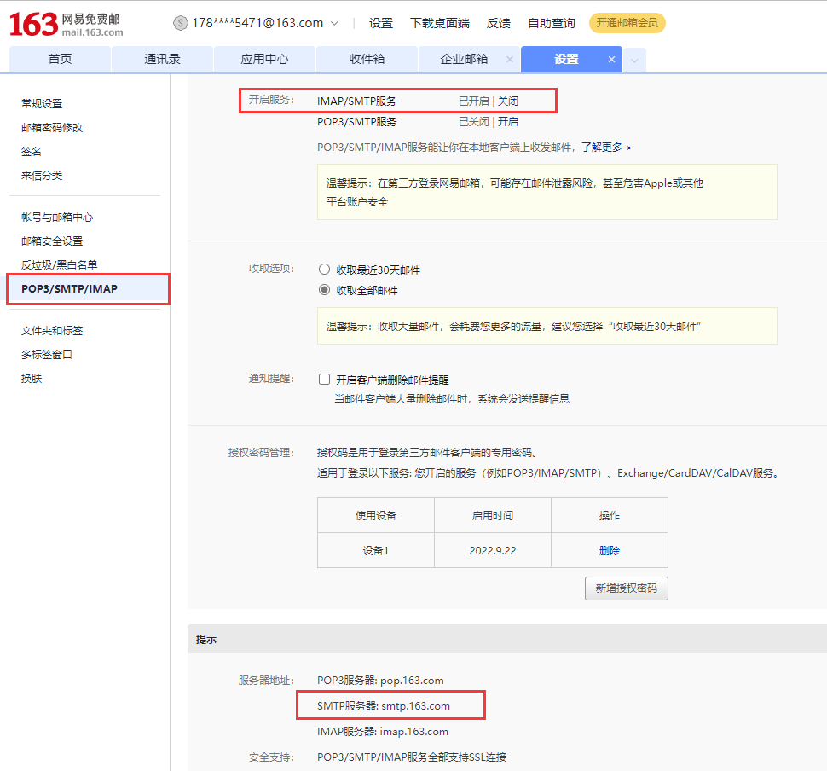This screenshot has width=827, height=771.
Task: Open 来信分类 in the sidebar
Action: click(42, 175)
